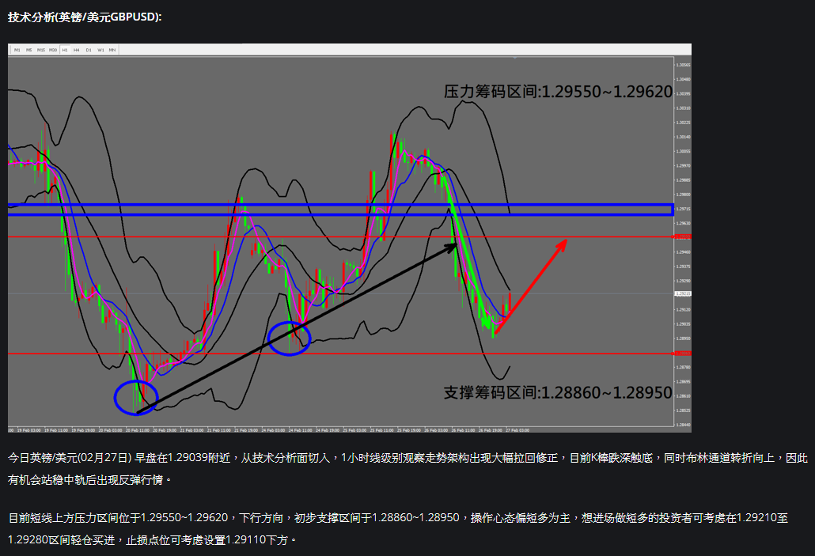Viewport: 815px width, 556px height.
Task: Click the heading 技术分析(英镑/美元GBPUSD):
Action: tap(85, 17)
